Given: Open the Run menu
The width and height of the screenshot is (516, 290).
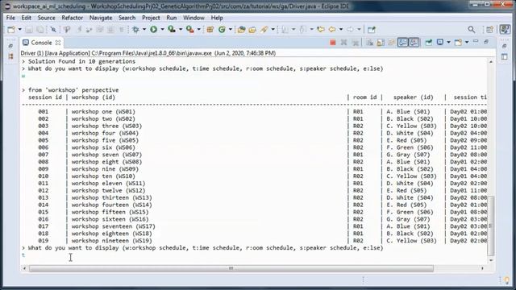Looking at the screenshot, I should pyautogui.click(x=172, y=18).
